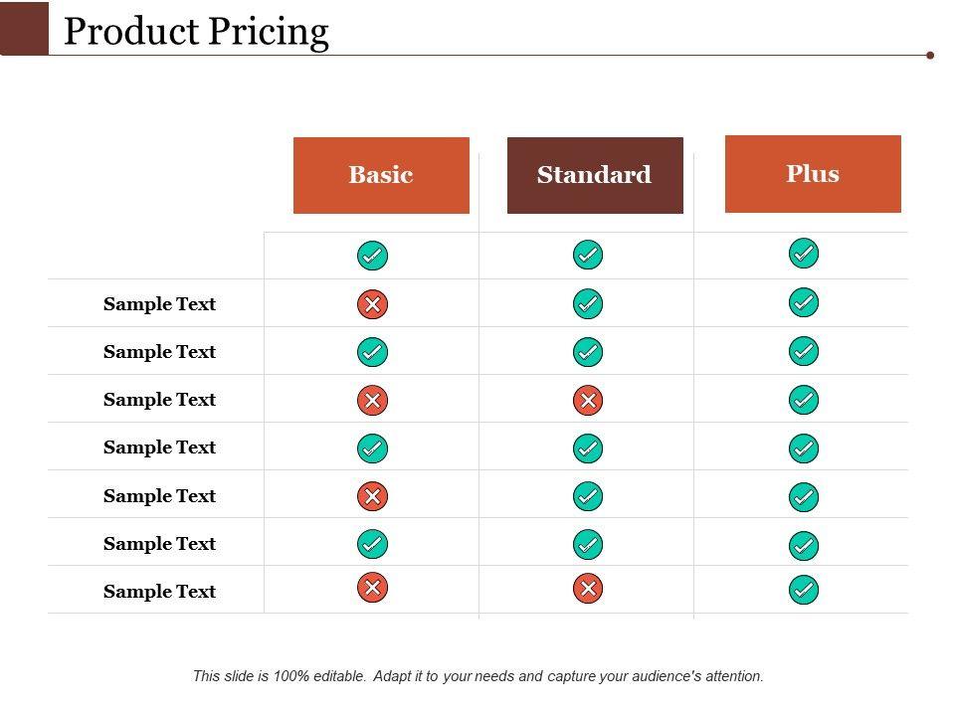Click the footer text about slide being editable
Image resolution: width=955 pixels, height=716 pixels.
[x=477, y=676]
